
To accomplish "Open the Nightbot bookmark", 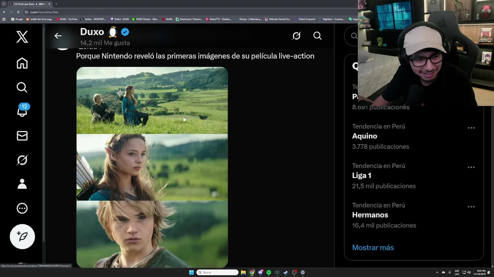I will [332, 19].
